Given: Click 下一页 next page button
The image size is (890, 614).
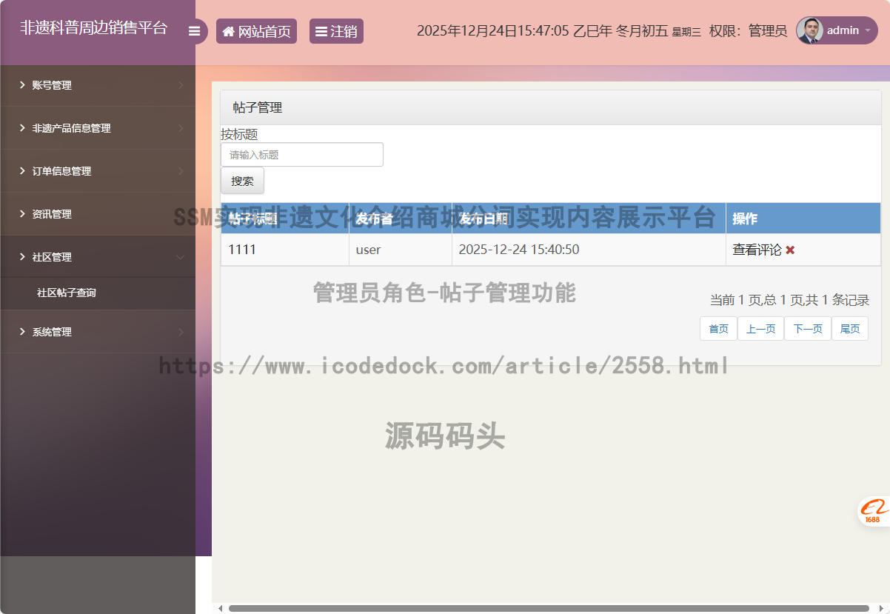Looking at the screenshot, I should pyautogui.click(x=807, y=329).
